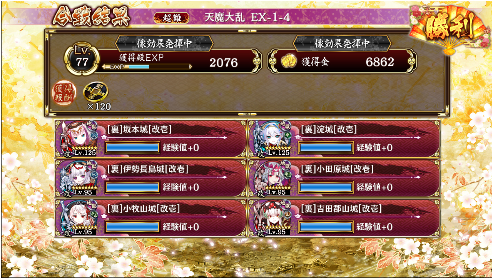Click the left 像効果発揮中 banner
Viewport: 493px width, 279px height.
pos(164,43)
